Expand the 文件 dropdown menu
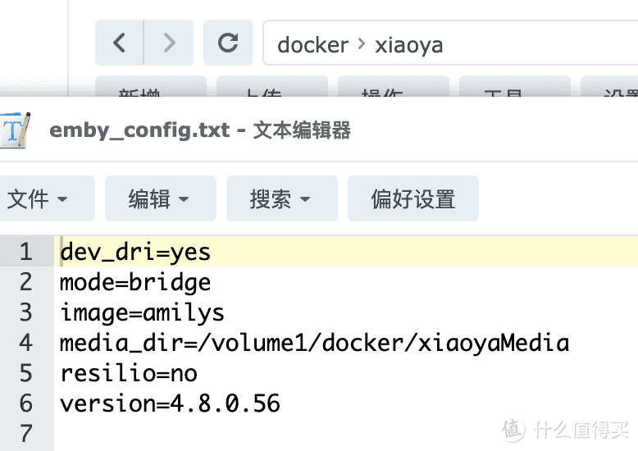This screenshot has width=638, height=451. tap(38, 198)
